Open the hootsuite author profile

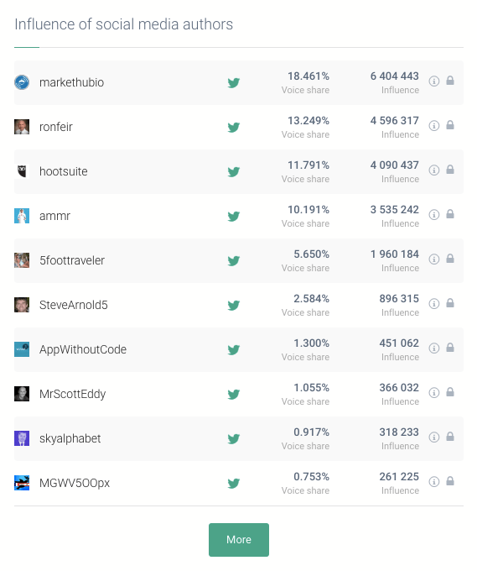click(x=63, y=171)
